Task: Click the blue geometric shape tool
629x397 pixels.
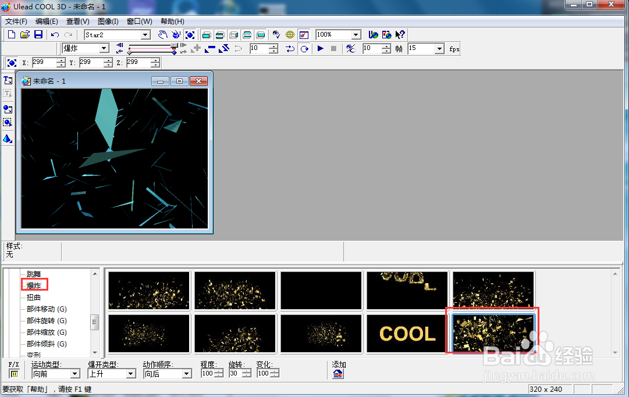Action: (8, 139)
